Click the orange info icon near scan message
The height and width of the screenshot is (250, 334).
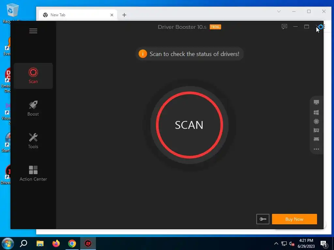(x=143, y=54)
